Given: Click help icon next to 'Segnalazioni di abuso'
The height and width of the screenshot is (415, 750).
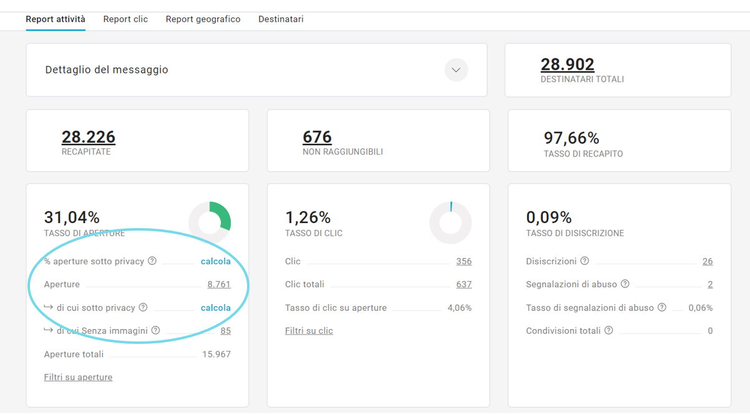Looking at the screenshot, I should (x=625, y=284).
